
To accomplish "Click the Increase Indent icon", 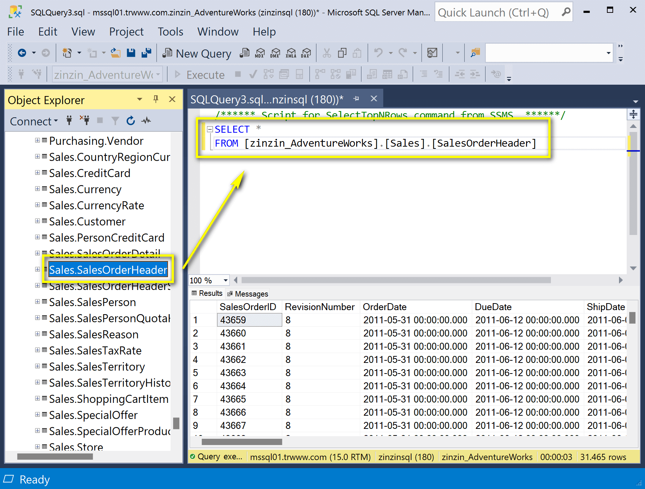I will point(475,74).
